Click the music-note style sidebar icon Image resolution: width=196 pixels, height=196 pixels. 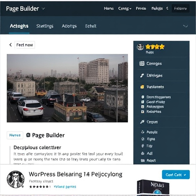click(142, 75)
